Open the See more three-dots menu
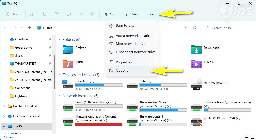This screenshot has height=140, width=256. point(152,14)
